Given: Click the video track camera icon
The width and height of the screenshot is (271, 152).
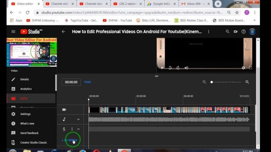Looking at the screenshot, I should (64, 110).
